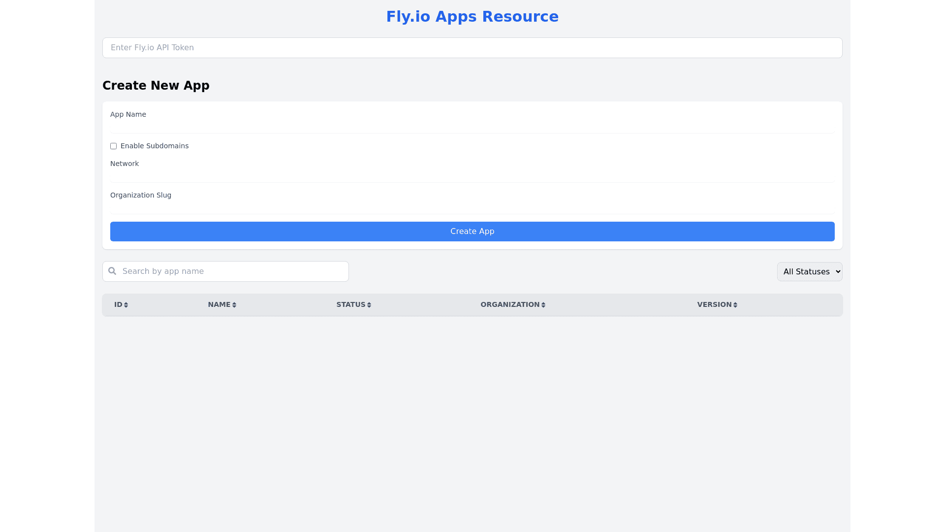The height and width of the screenshot is (532, 945).
Task: Click the sort arrows beside ID header
Action: click(126, 305)
